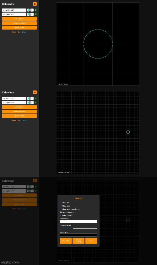Enable Snap to integers checkbox
157x265 pixels.
click(61, 212)
